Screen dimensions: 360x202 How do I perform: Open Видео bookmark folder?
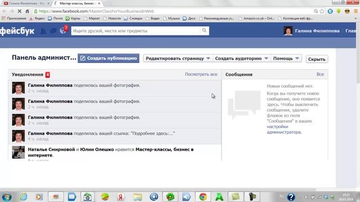(x=152, y=19)
